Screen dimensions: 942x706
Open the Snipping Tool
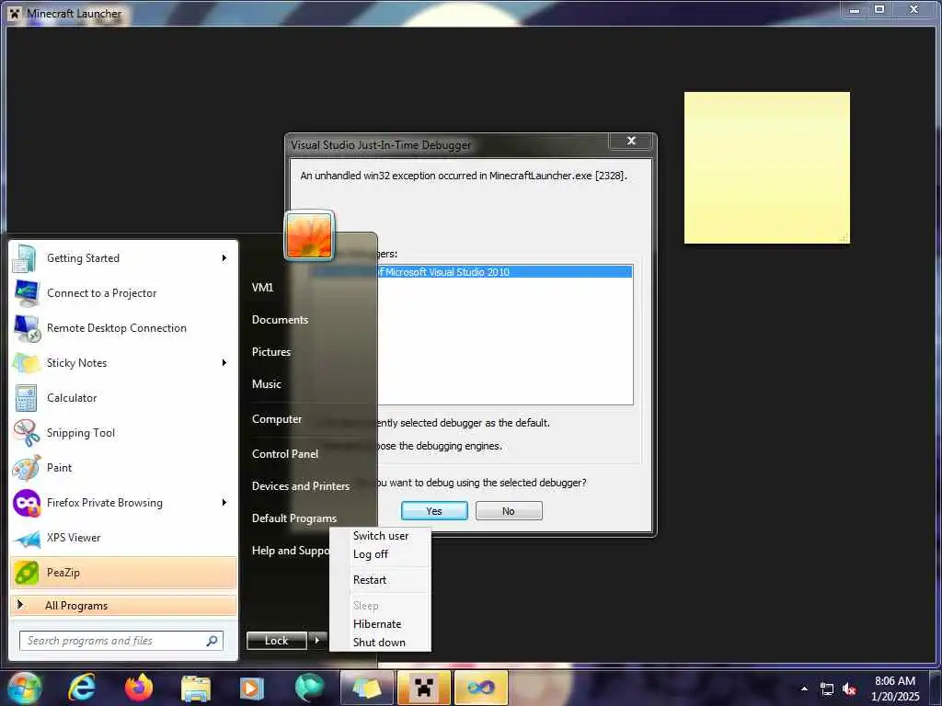123,433
